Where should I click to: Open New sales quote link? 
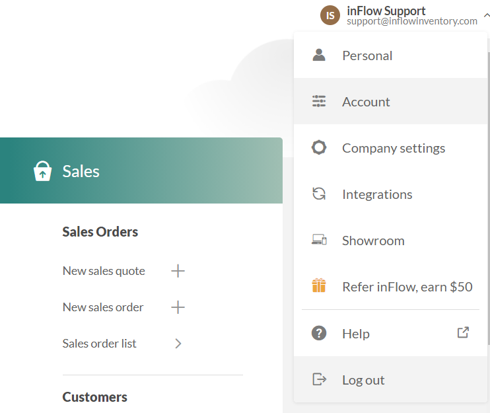coord(104,271)
